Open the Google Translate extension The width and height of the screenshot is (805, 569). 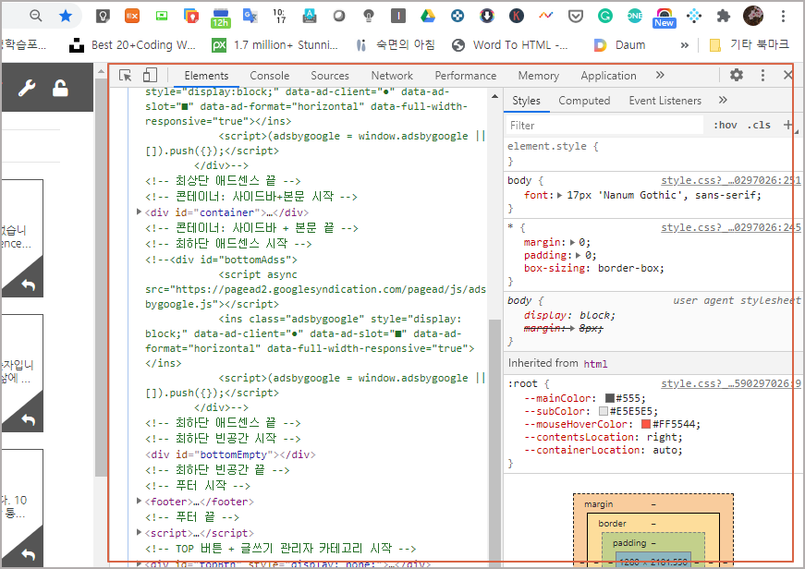tap(250, 16)
